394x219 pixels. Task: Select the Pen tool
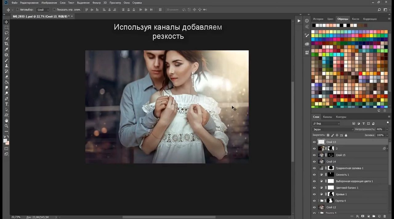[x=6, y=99]
